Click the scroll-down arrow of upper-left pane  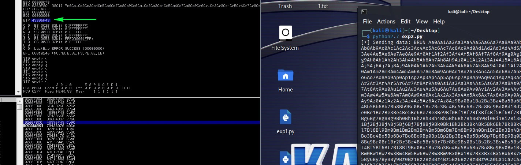pyautogui.click(x=19, y=93)
